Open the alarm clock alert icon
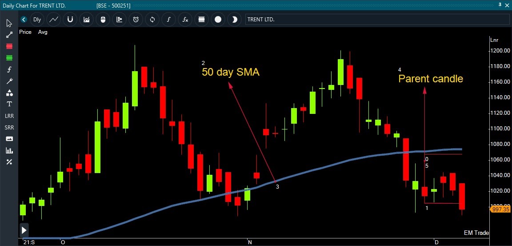 click(x=136, y=20)
